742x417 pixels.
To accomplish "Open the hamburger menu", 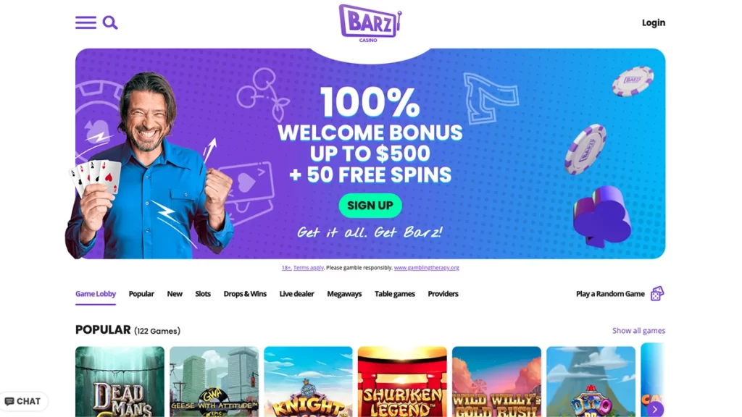I will coord(86,22).
